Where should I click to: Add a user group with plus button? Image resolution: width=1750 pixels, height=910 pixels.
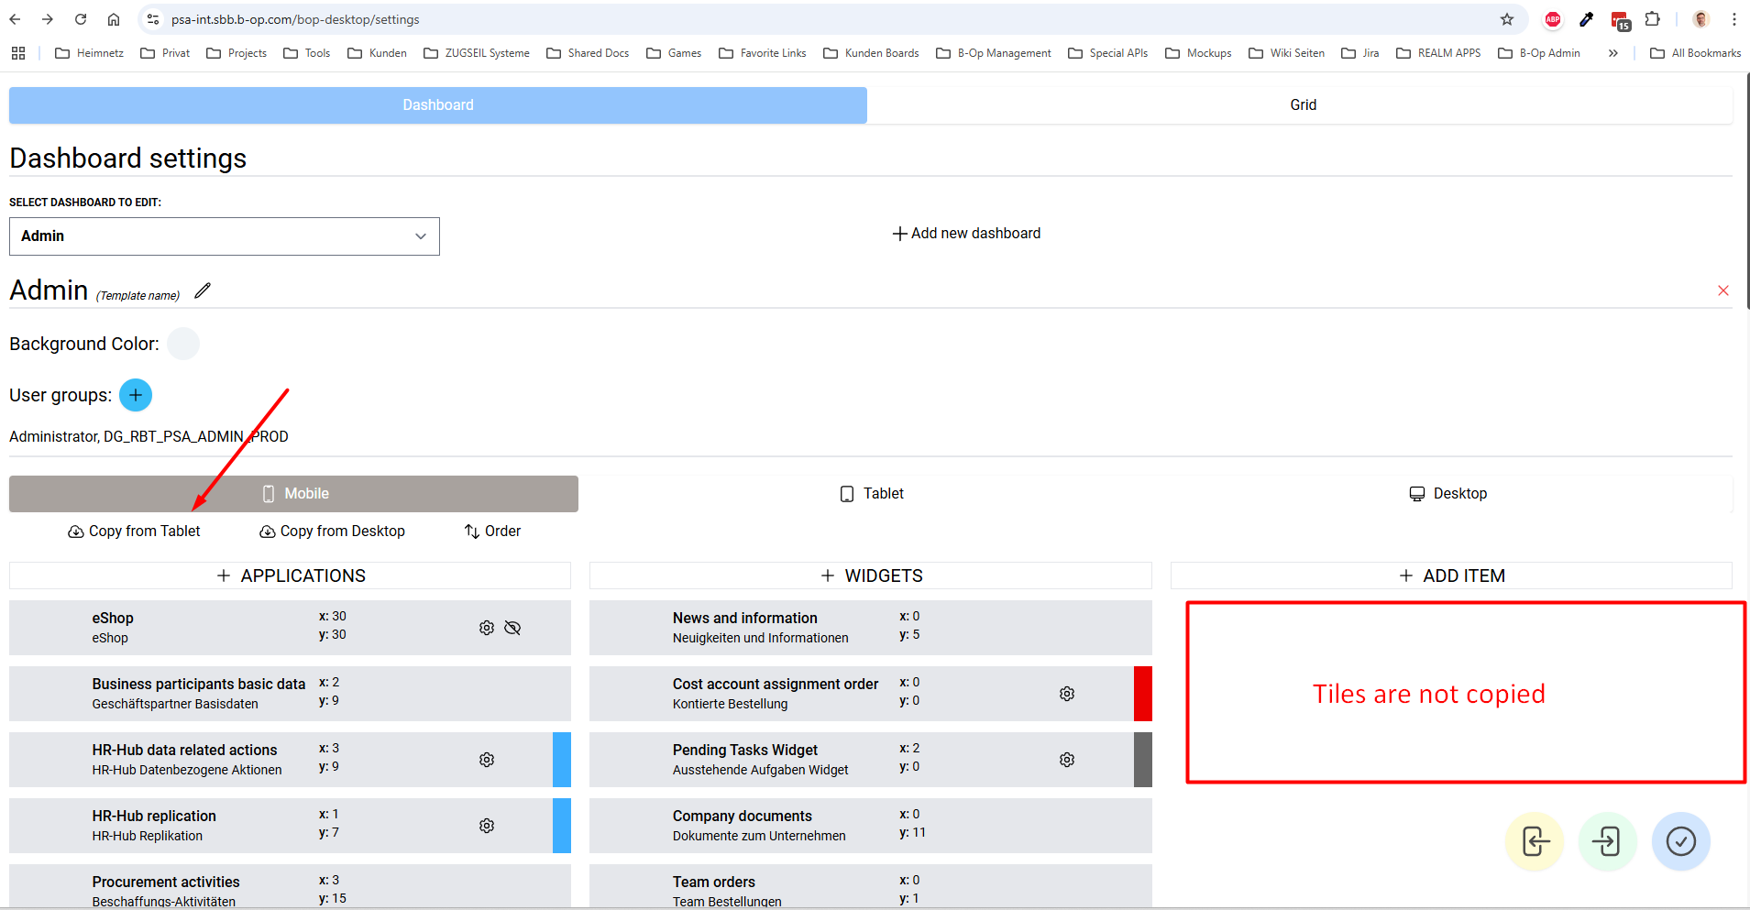click(x=136, y=395)
